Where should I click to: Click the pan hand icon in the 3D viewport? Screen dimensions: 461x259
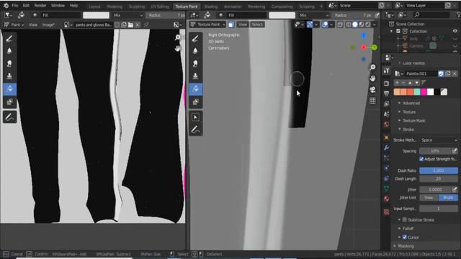point(372,78)
